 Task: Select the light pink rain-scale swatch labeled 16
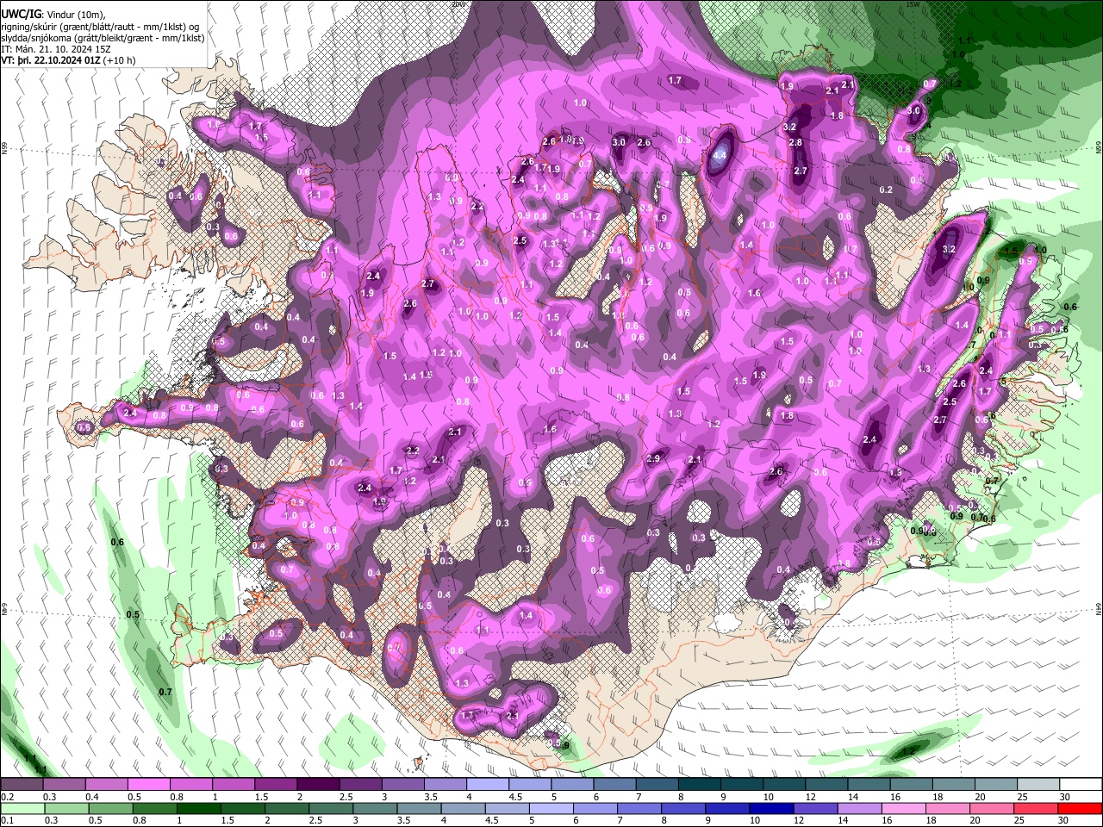tap(903, 808)
